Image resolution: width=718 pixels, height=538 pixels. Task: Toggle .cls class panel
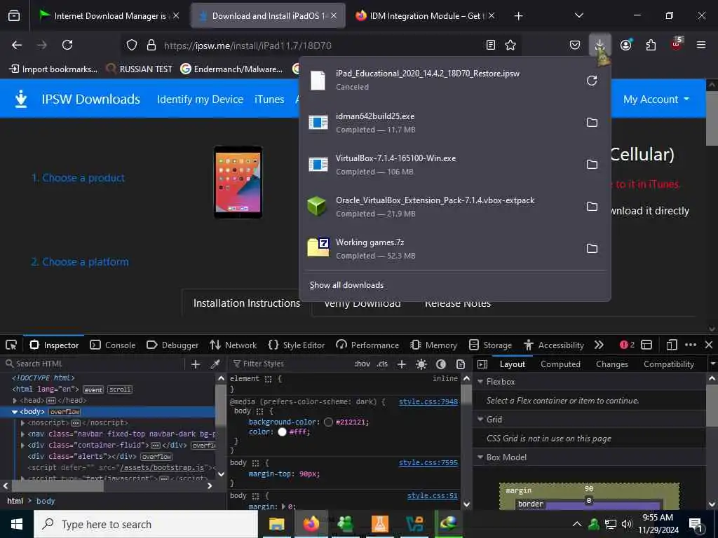pyautogui.click(x=382, y=364)
